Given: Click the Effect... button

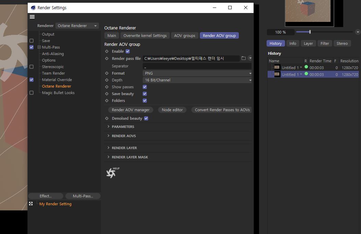Looking at the screenshot, I should (x=46, y=196).
